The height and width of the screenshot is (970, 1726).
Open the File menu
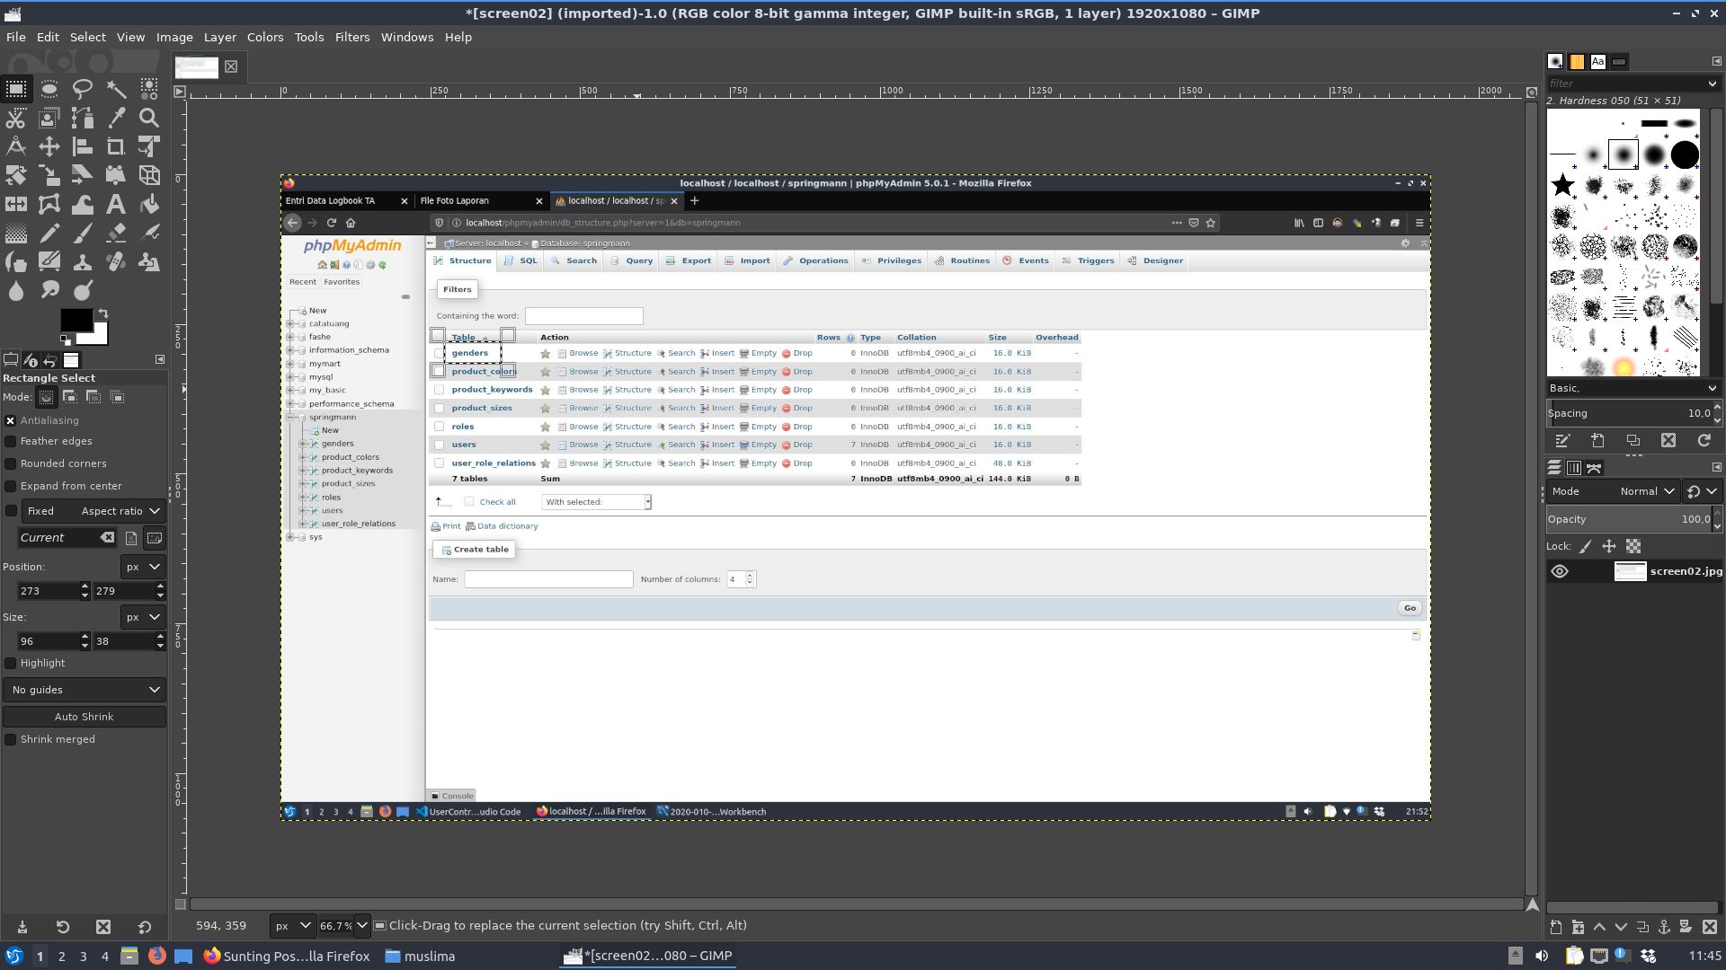[x=15, y=37]
